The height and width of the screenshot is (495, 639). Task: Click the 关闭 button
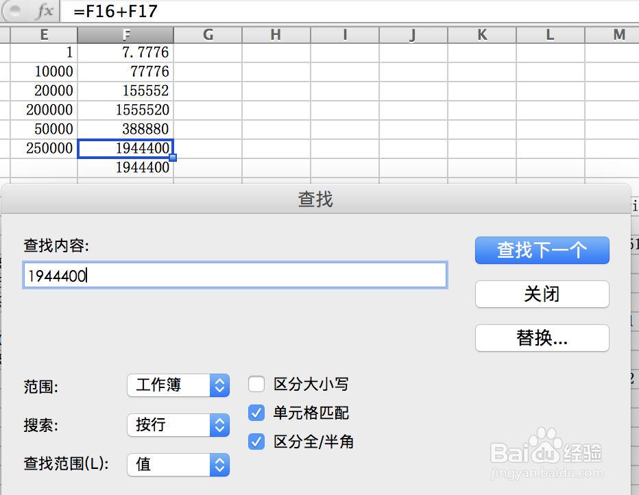[x=542, y=294]
